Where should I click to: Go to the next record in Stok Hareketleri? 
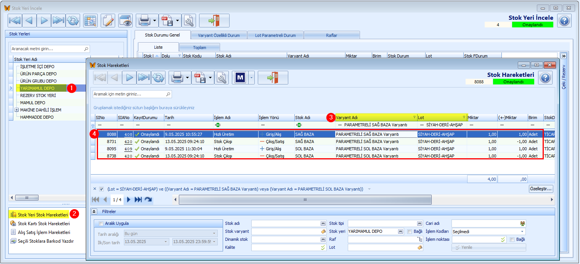tap(130, 78)
